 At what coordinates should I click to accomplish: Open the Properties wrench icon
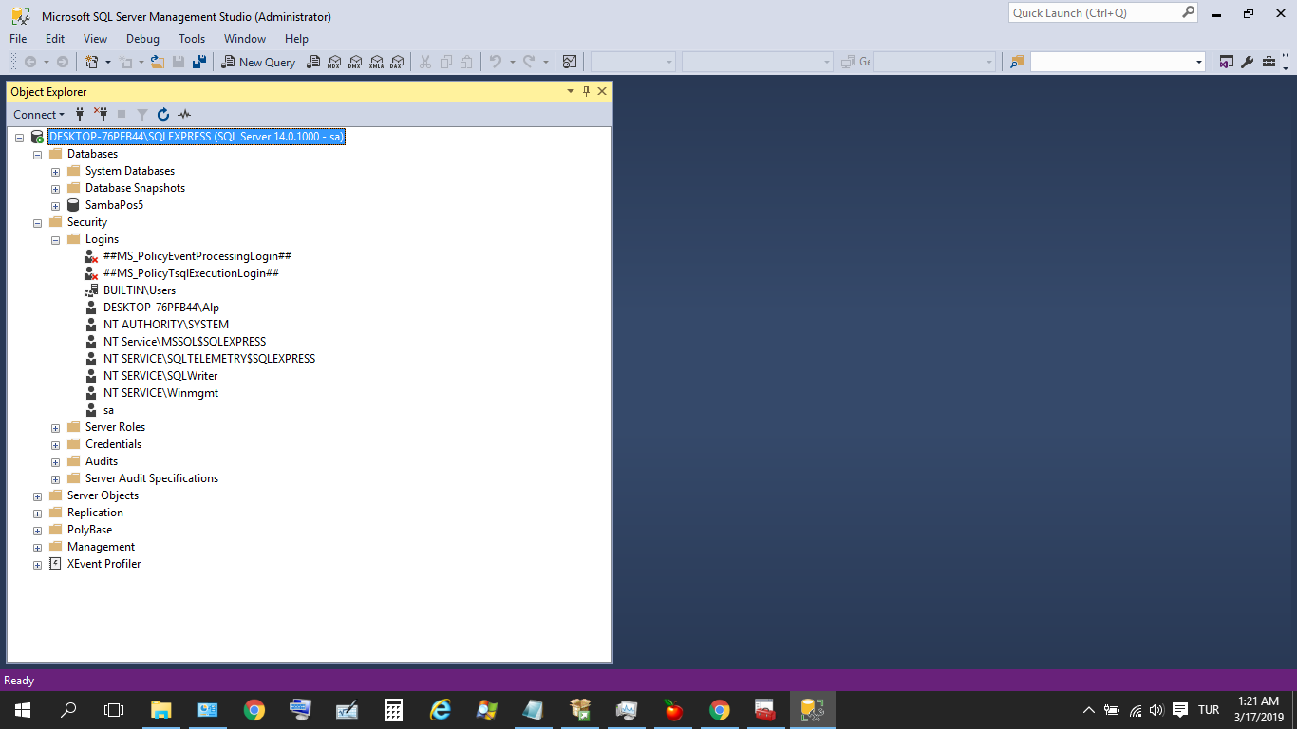tap(1248, 62)
